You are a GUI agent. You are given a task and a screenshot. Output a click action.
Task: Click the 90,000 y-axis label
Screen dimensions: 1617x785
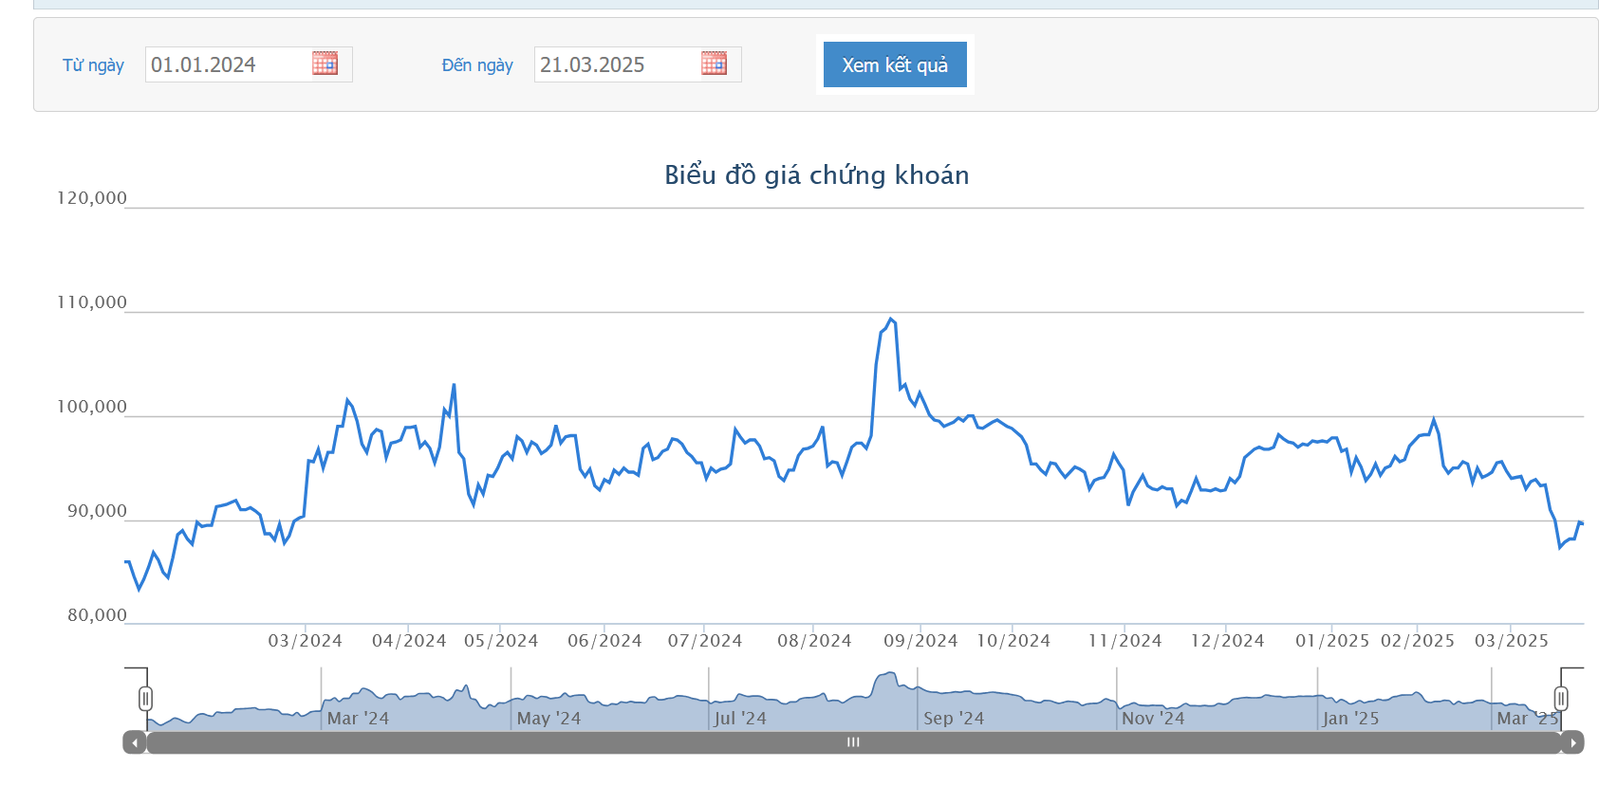point(97,511)
